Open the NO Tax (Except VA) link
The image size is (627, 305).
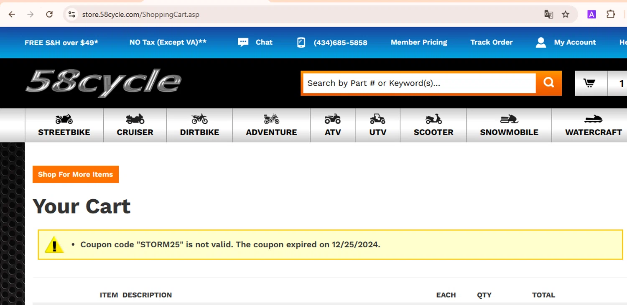[168, 42]
